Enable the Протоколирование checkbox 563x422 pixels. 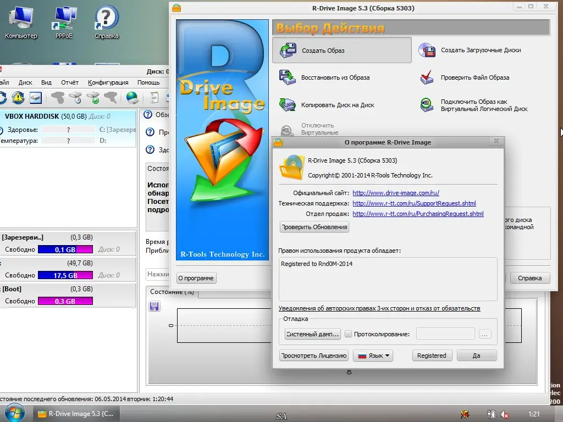click(348, 334)
